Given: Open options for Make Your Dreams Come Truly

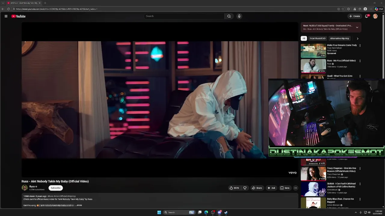Looking at the screenshot, I should coord(360,46).
